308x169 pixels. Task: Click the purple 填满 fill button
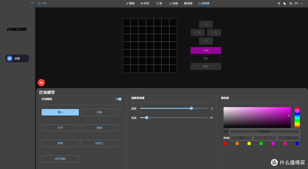pyautogui.click(x=206, y=51)
